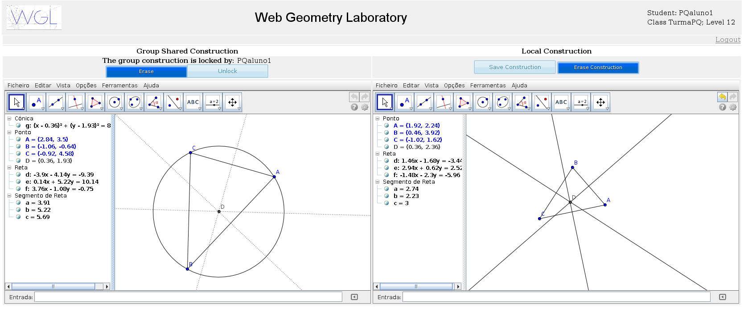Toggle visibility of conic g in group panel

click(18, 126)
